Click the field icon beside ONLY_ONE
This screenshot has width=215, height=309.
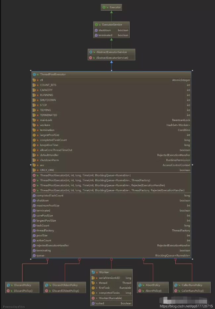point(34,170)
